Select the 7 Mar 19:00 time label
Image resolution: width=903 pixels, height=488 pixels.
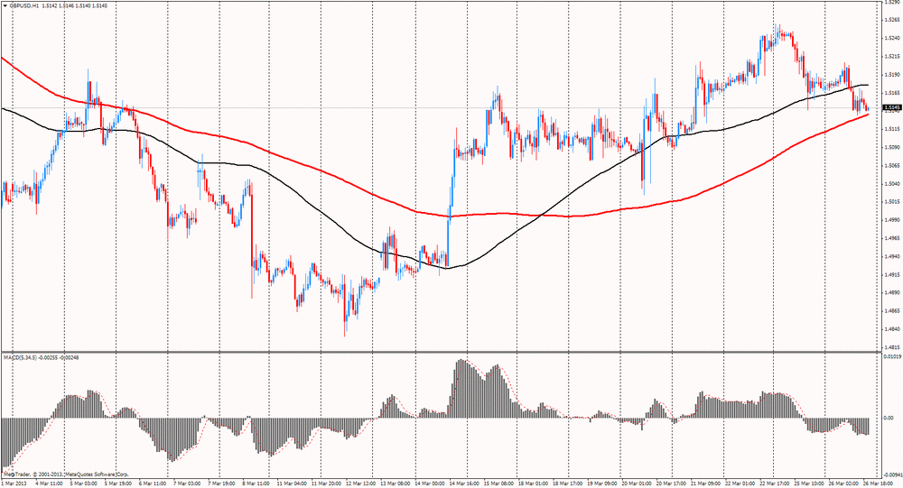(222, 484)
